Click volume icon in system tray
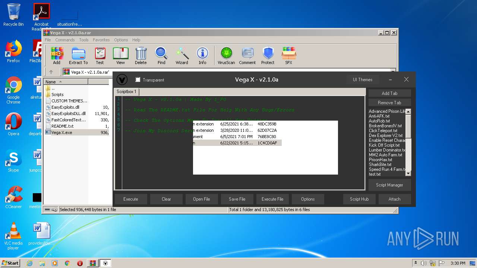The height and width of the screenshot is (268, 477). tap(424, 263)
